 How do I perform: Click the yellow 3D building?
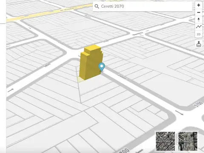click(x=91, y=62)
